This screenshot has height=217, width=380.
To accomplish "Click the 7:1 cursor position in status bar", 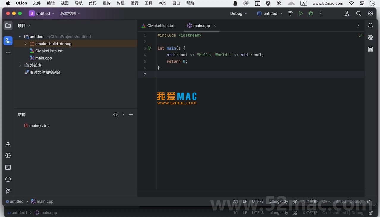I will pyautogui.click(x=235, y=202).
